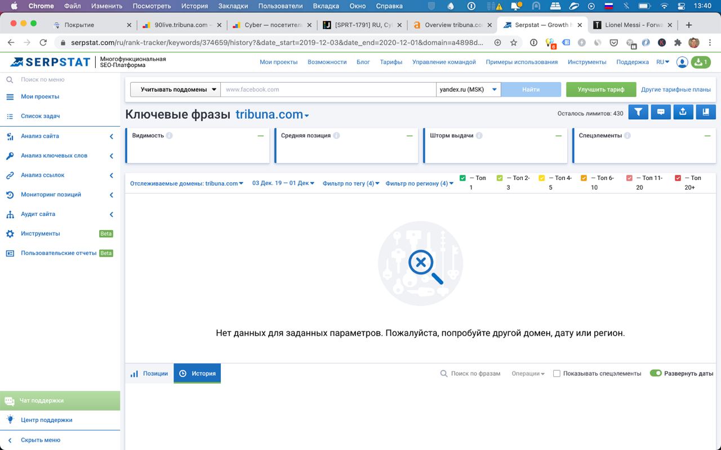Viewport: 721px width, 450px height.
Task: Open Тарифы in the top navigation
Action: click(391, 62)
